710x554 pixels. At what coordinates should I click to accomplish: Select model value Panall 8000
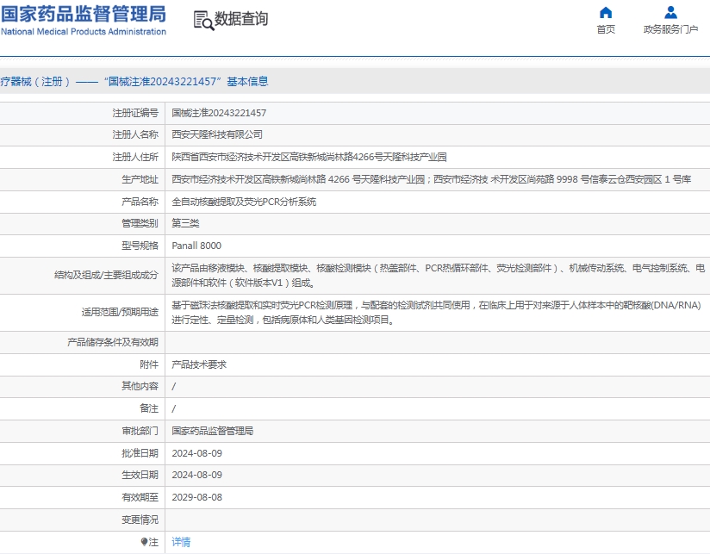(x=196, y=246)
